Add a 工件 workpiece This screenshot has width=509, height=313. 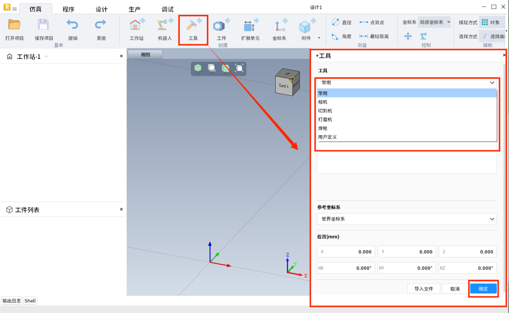pyautogui.click(x=221, y=26)
